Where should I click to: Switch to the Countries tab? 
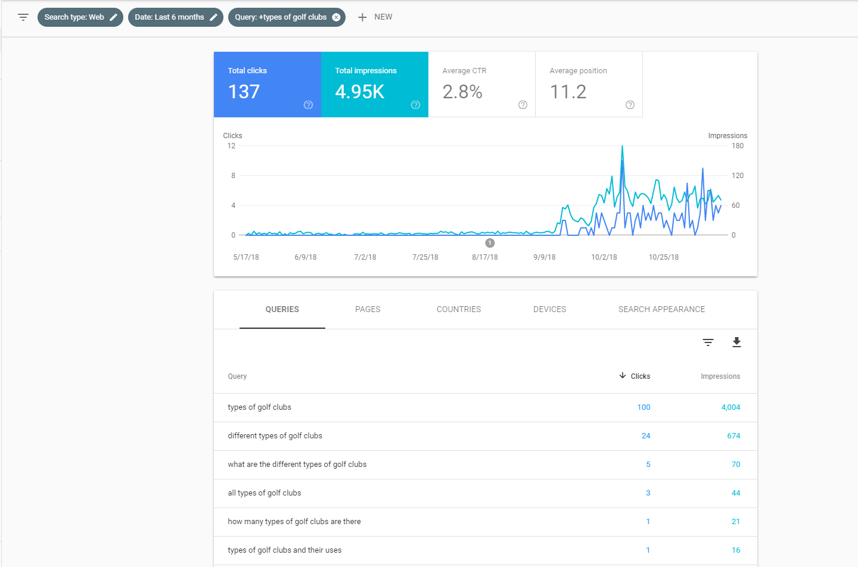click(x=458, y=310)
